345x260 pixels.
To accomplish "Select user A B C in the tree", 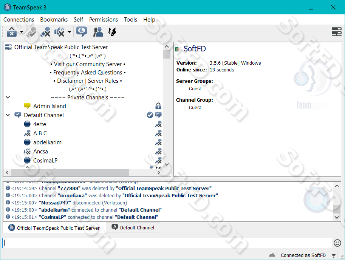I will point(40,133).
